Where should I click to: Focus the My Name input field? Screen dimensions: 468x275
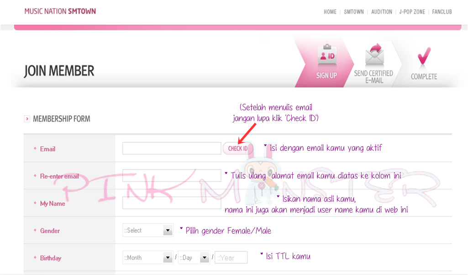click(172, 203)
